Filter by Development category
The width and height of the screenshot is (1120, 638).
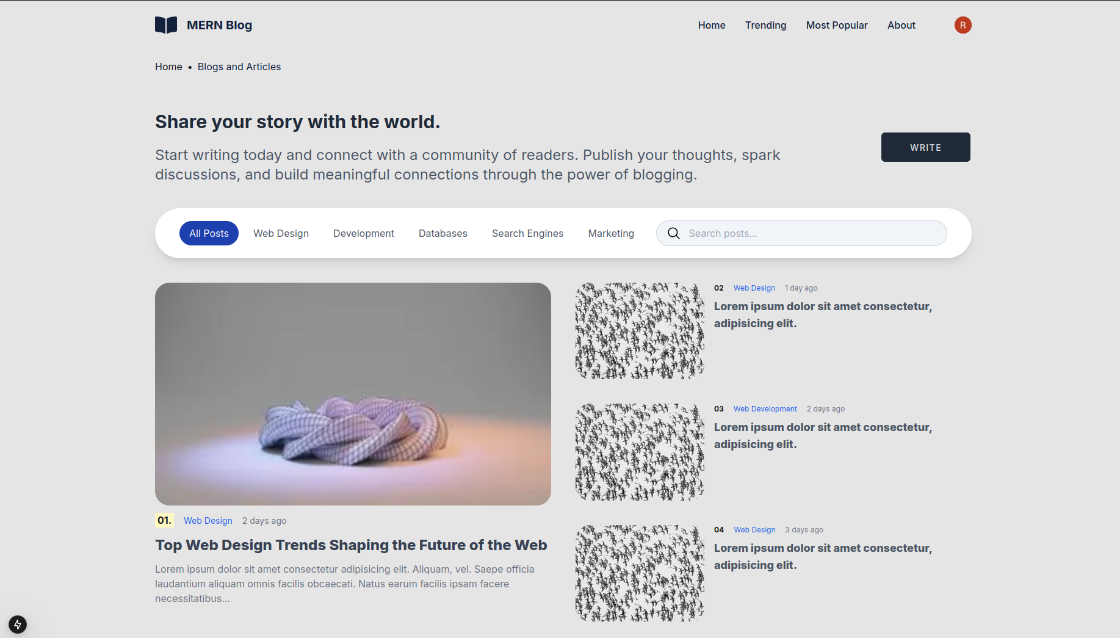[364, 233]
